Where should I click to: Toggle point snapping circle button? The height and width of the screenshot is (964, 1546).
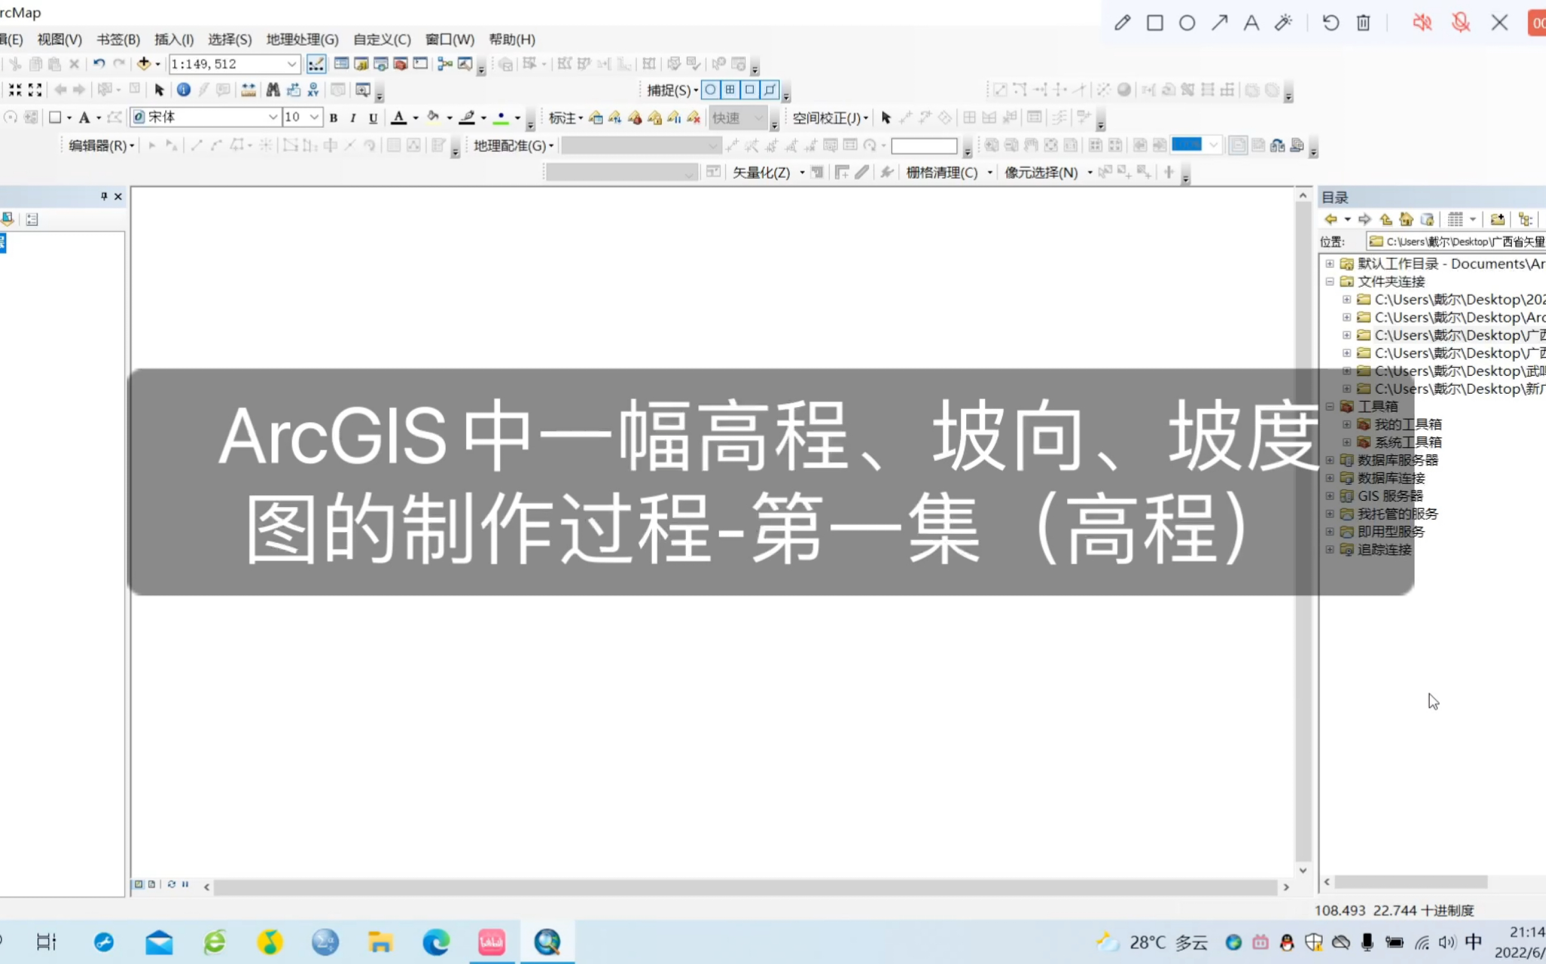(x=710, y=90)
